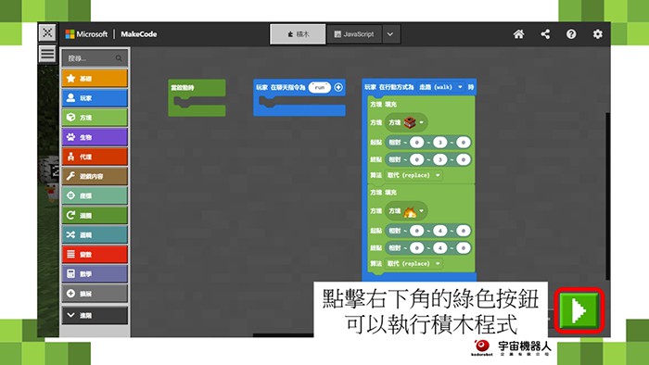Open the 代理 agent category
649x365 pixels.
click(95, 157)
